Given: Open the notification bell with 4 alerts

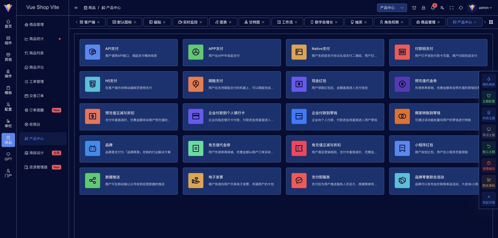Looking at the screenshot, I should (x=433, y=7).
